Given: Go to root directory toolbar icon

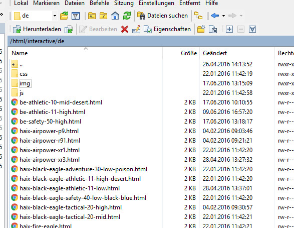Looking at the screenshot, I should [103, 16].
